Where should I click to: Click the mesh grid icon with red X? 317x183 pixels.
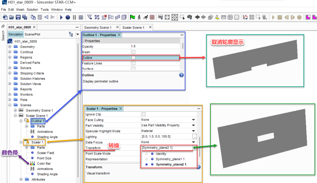click(x=104, y=17)
